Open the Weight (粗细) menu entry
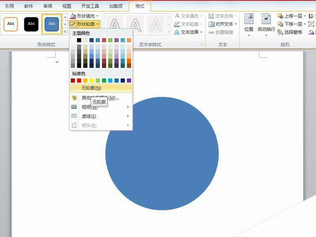 (101, 107)
